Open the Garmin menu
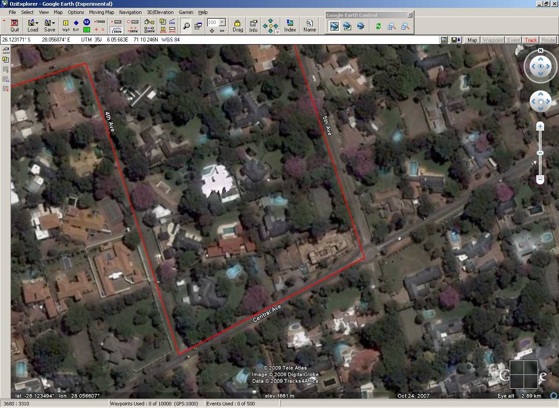Viewport: 559px width, 408px height. (x=186, y=12)
